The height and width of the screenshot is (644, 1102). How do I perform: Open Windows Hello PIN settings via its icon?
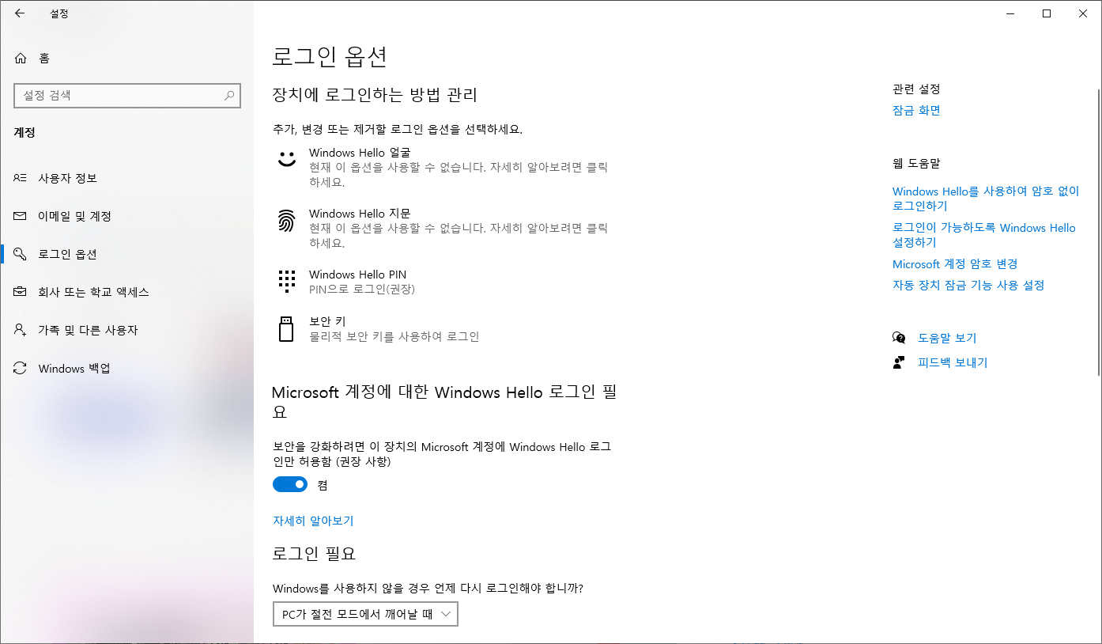(x=285, y=282)
